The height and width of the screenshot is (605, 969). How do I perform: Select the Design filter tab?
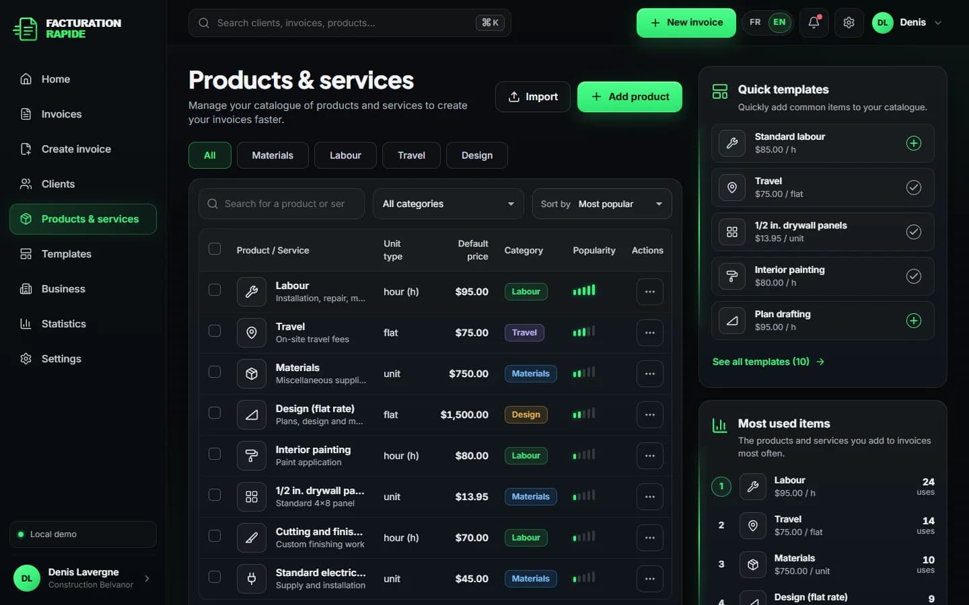477,155
